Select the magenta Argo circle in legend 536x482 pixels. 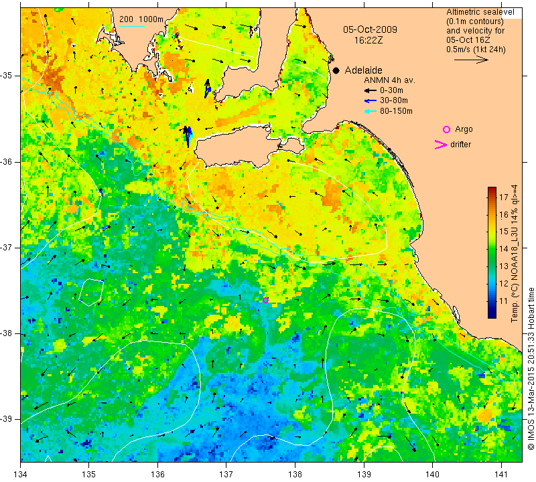(446, 129)
